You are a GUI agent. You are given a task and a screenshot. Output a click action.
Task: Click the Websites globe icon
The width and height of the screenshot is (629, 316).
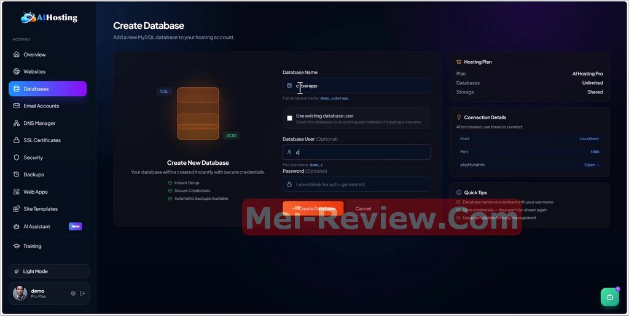[x=17, y=71]
